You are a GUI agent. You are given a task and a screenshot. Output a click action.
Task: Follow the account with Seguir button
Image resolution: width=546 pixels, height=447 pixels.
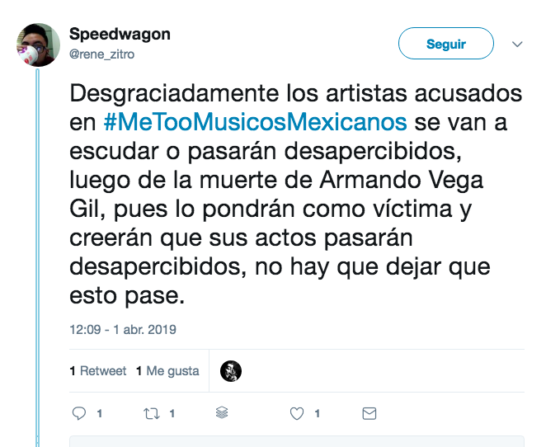click(x=446, y=44)
